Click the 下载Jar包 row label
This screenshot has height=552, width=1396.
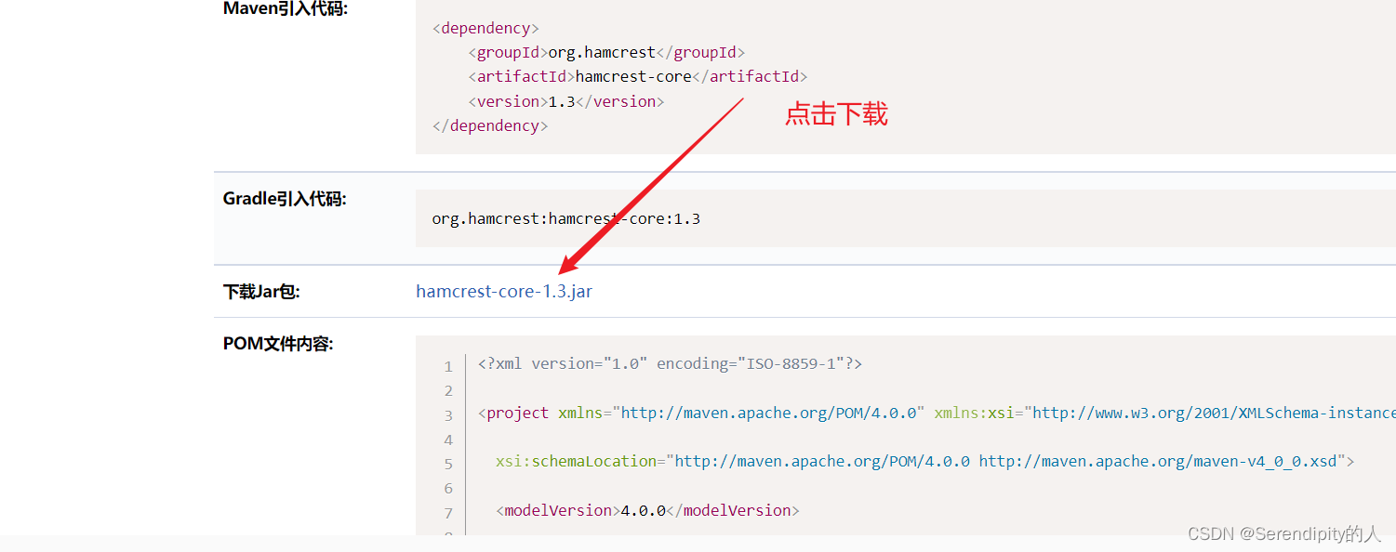(260, 291)
